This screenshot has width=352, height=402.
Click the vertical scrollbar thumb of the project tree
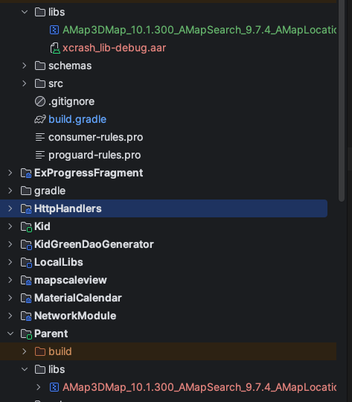[x=342, y=100]
